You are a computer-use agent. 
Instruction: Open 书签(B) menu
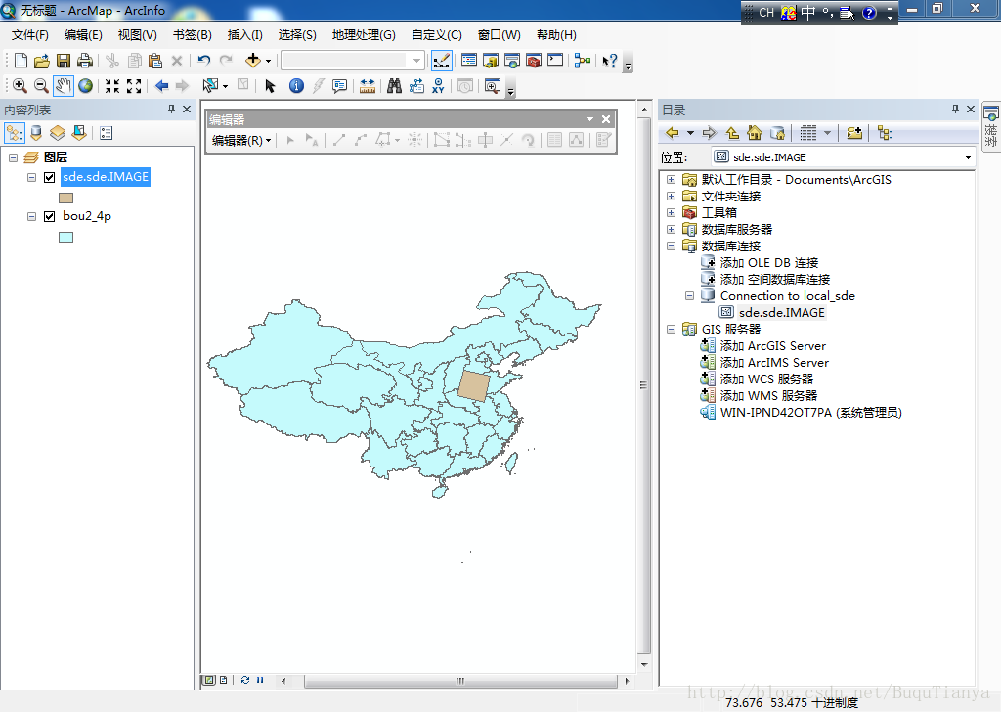point(193,35)
